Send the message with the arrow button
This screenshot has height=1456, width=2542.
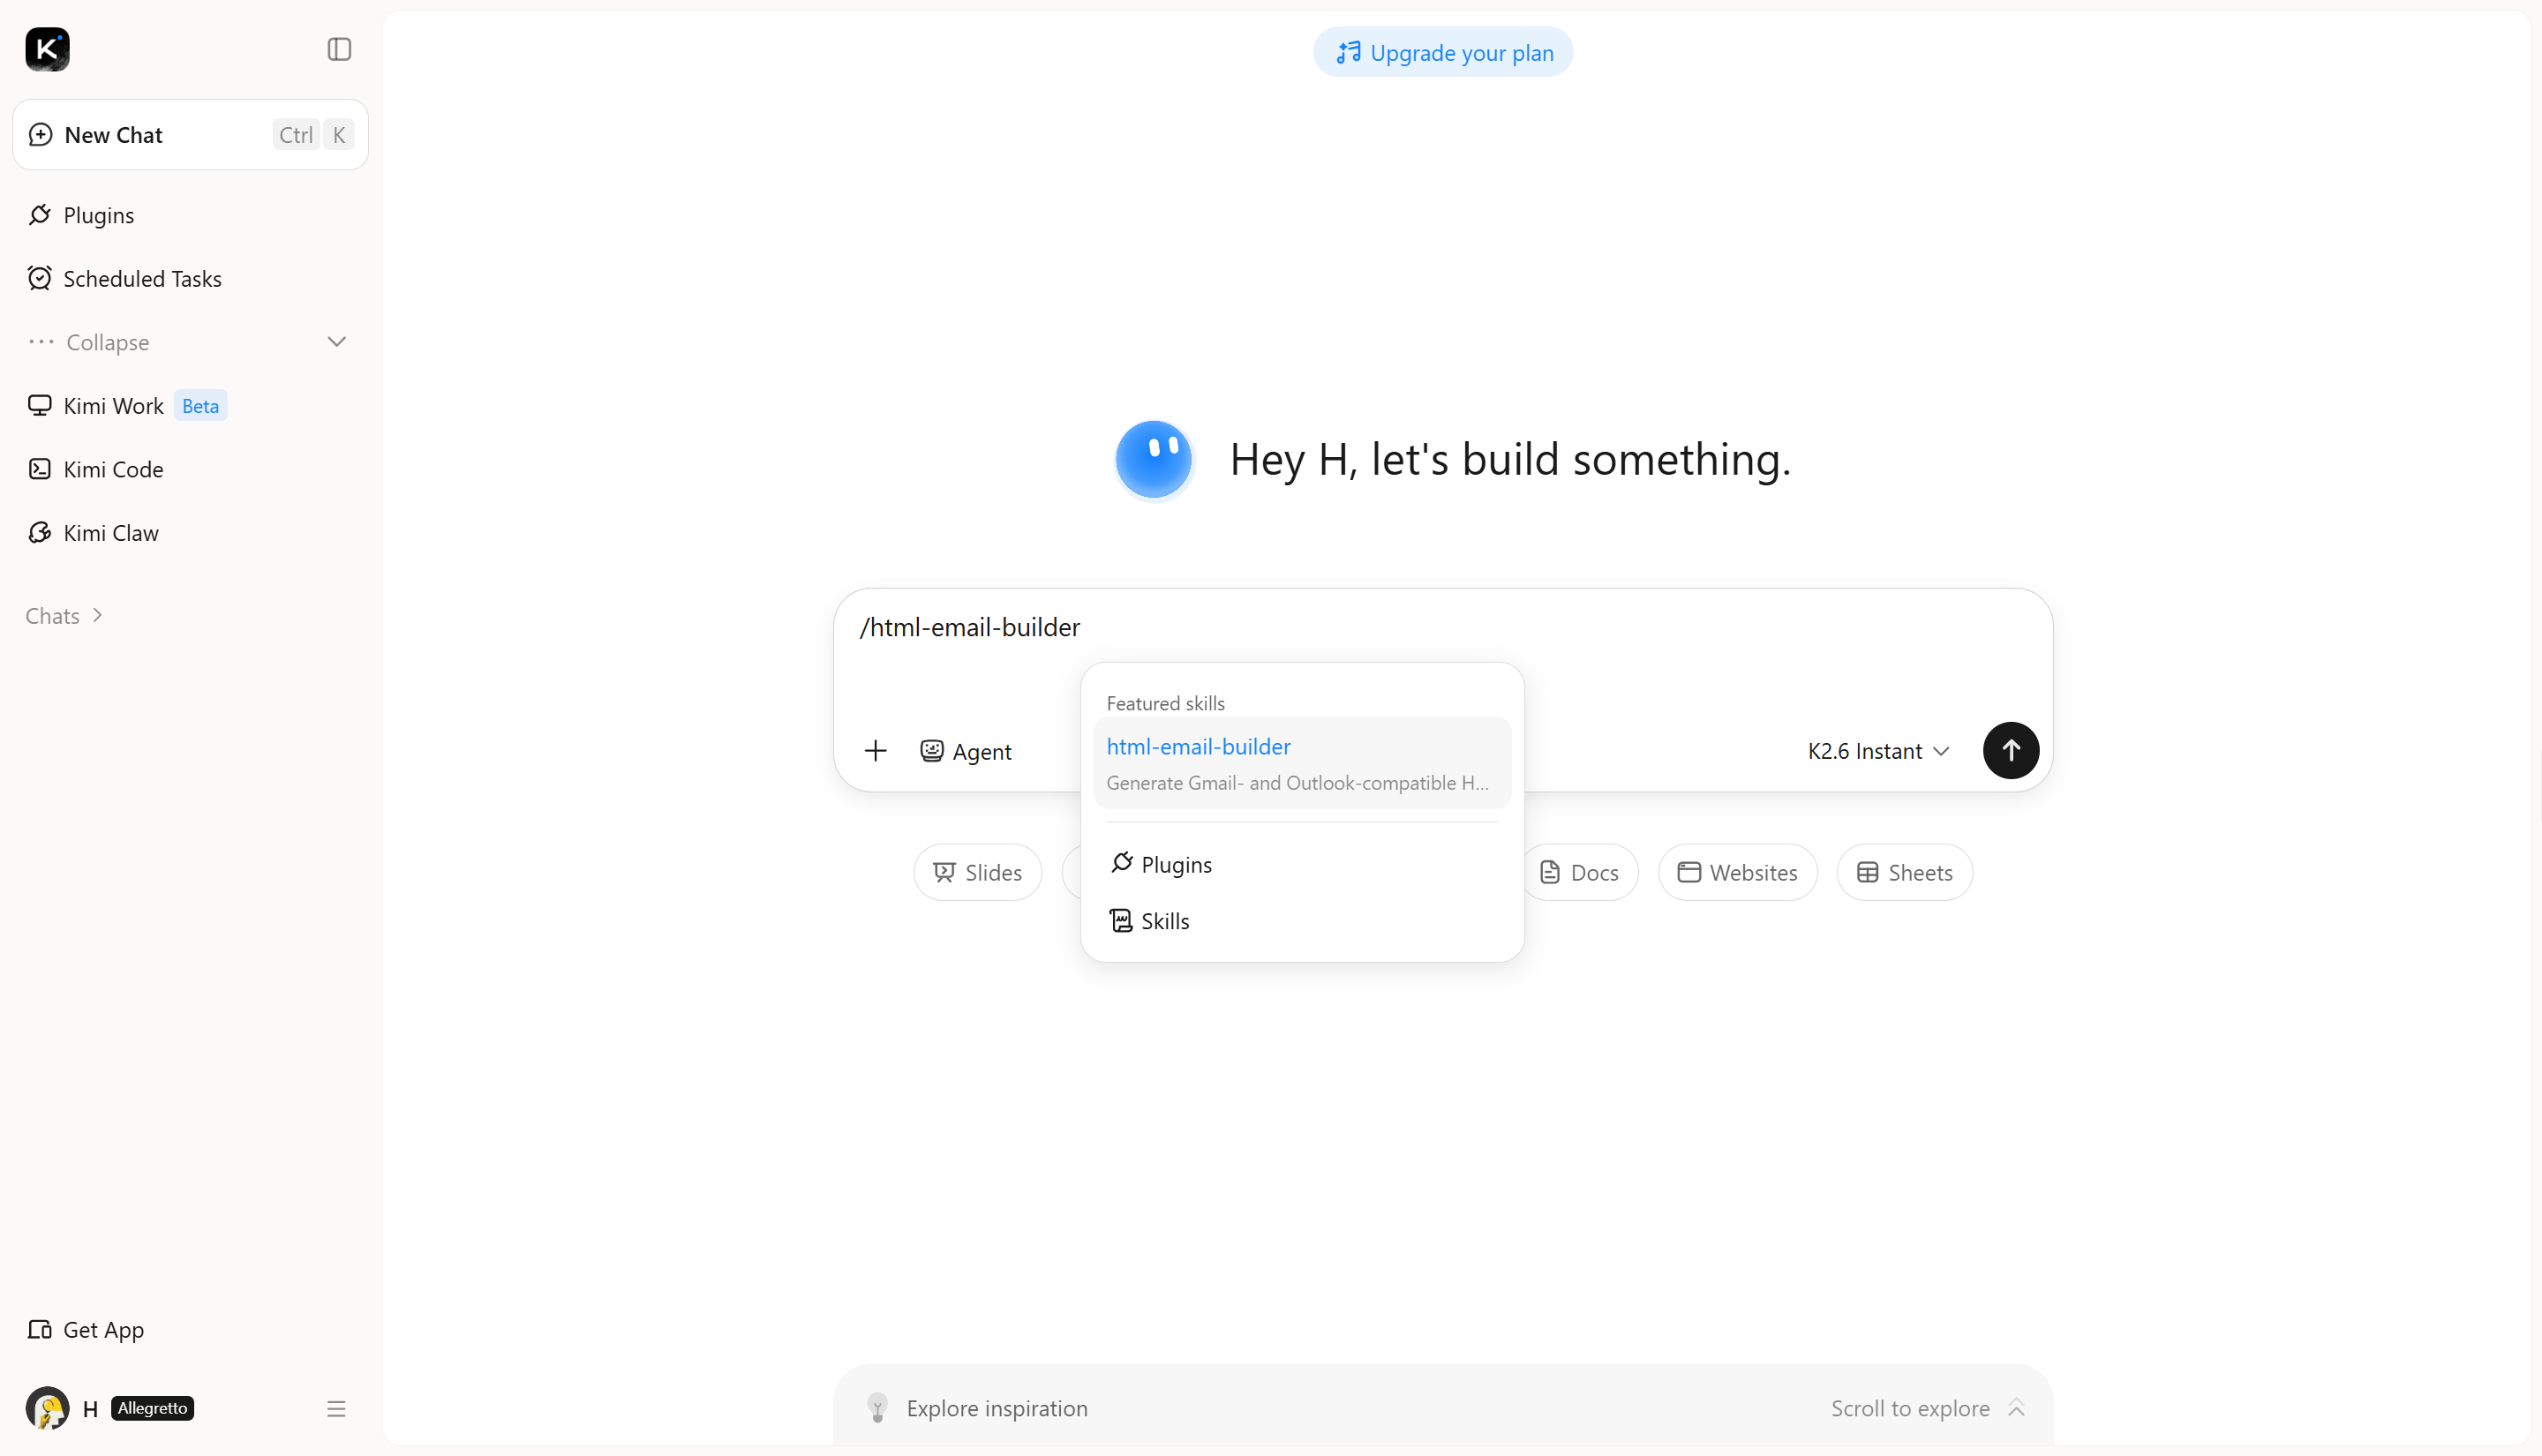pos(2011,751)
